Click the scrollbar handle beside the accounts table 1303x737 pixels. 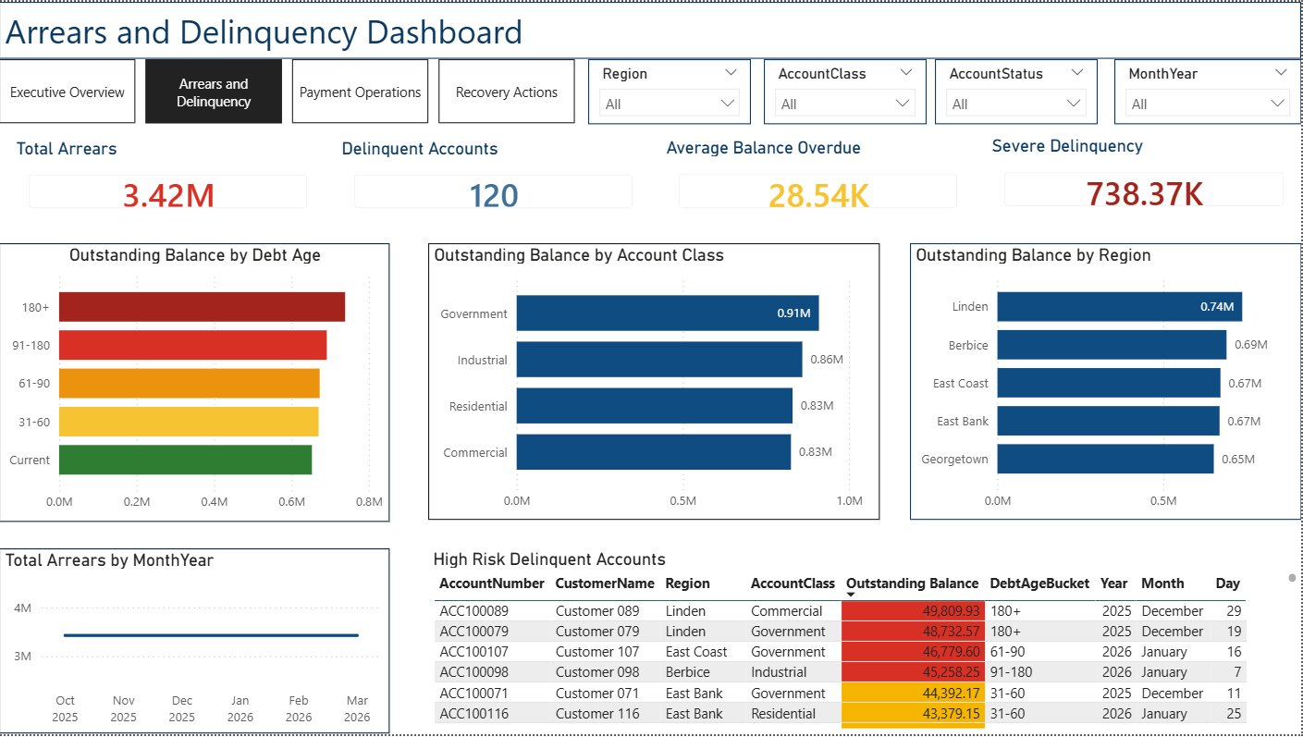1292,578
